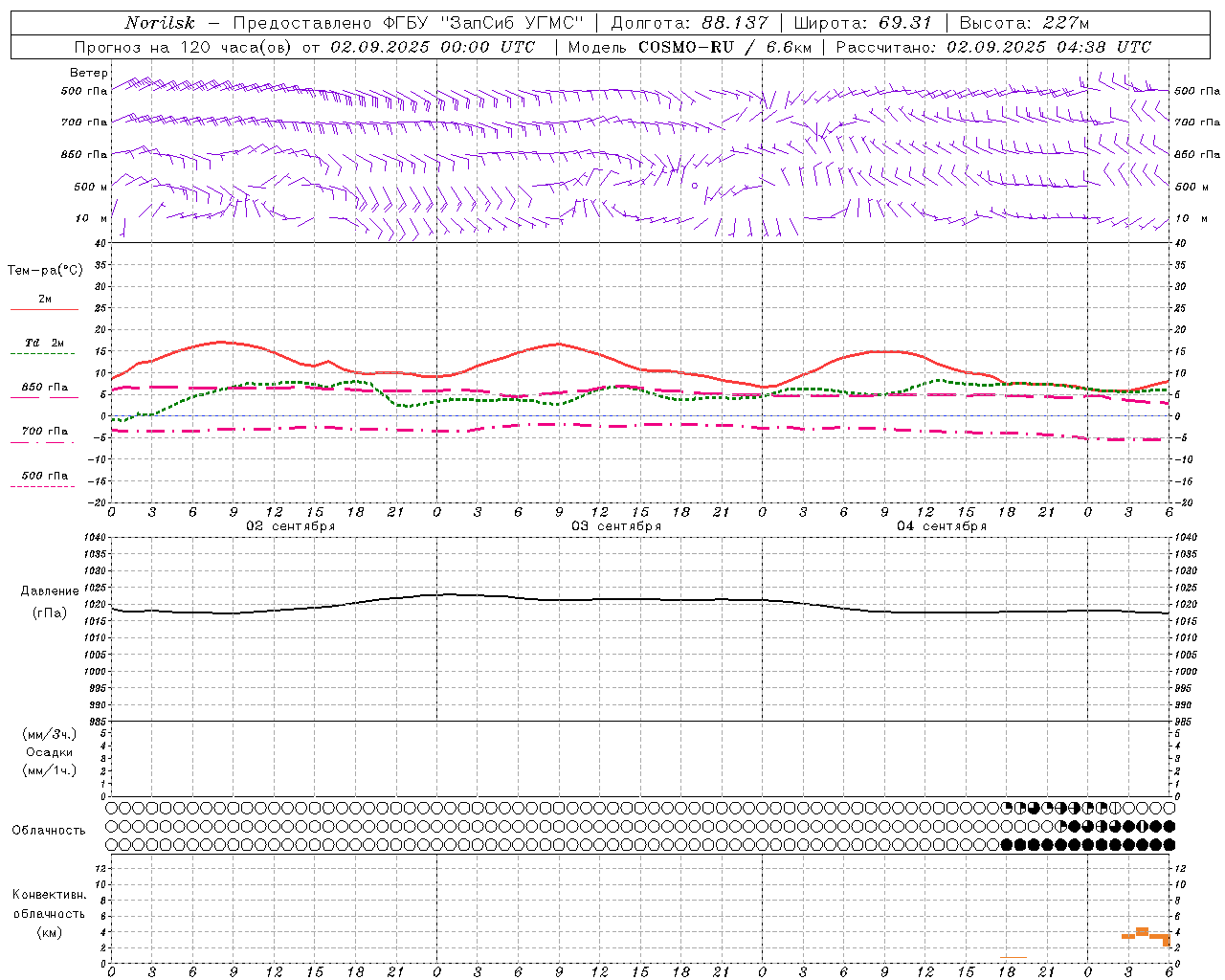1225x980 pixels.
Task: Click the "(мм/3ч.)" precipitation unit label
Action: (x=50, y=734)
